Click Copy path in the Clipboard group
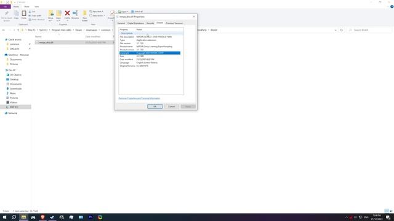 [x=35, y=15]
